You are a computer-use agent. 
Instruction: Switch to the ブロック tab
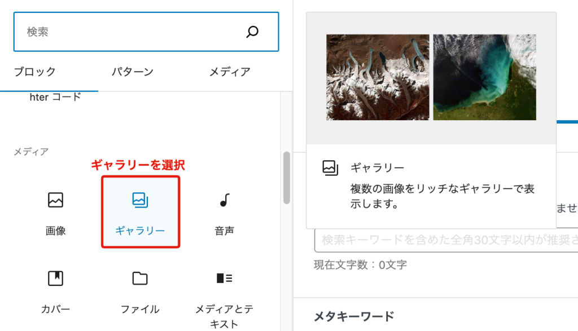tap(34, 72)
